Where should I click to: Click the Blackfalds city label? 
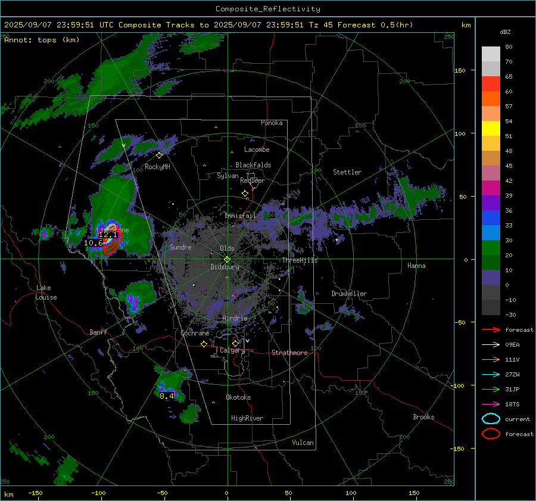point(253,165)
